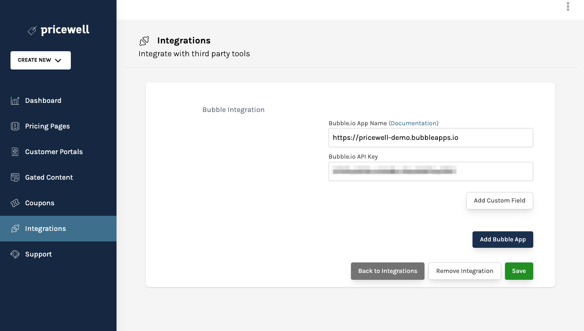Select Support from the sidebar menu

click(x=38, y=254)
